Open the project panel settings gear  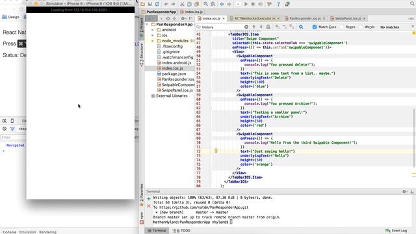coord(183,18)
